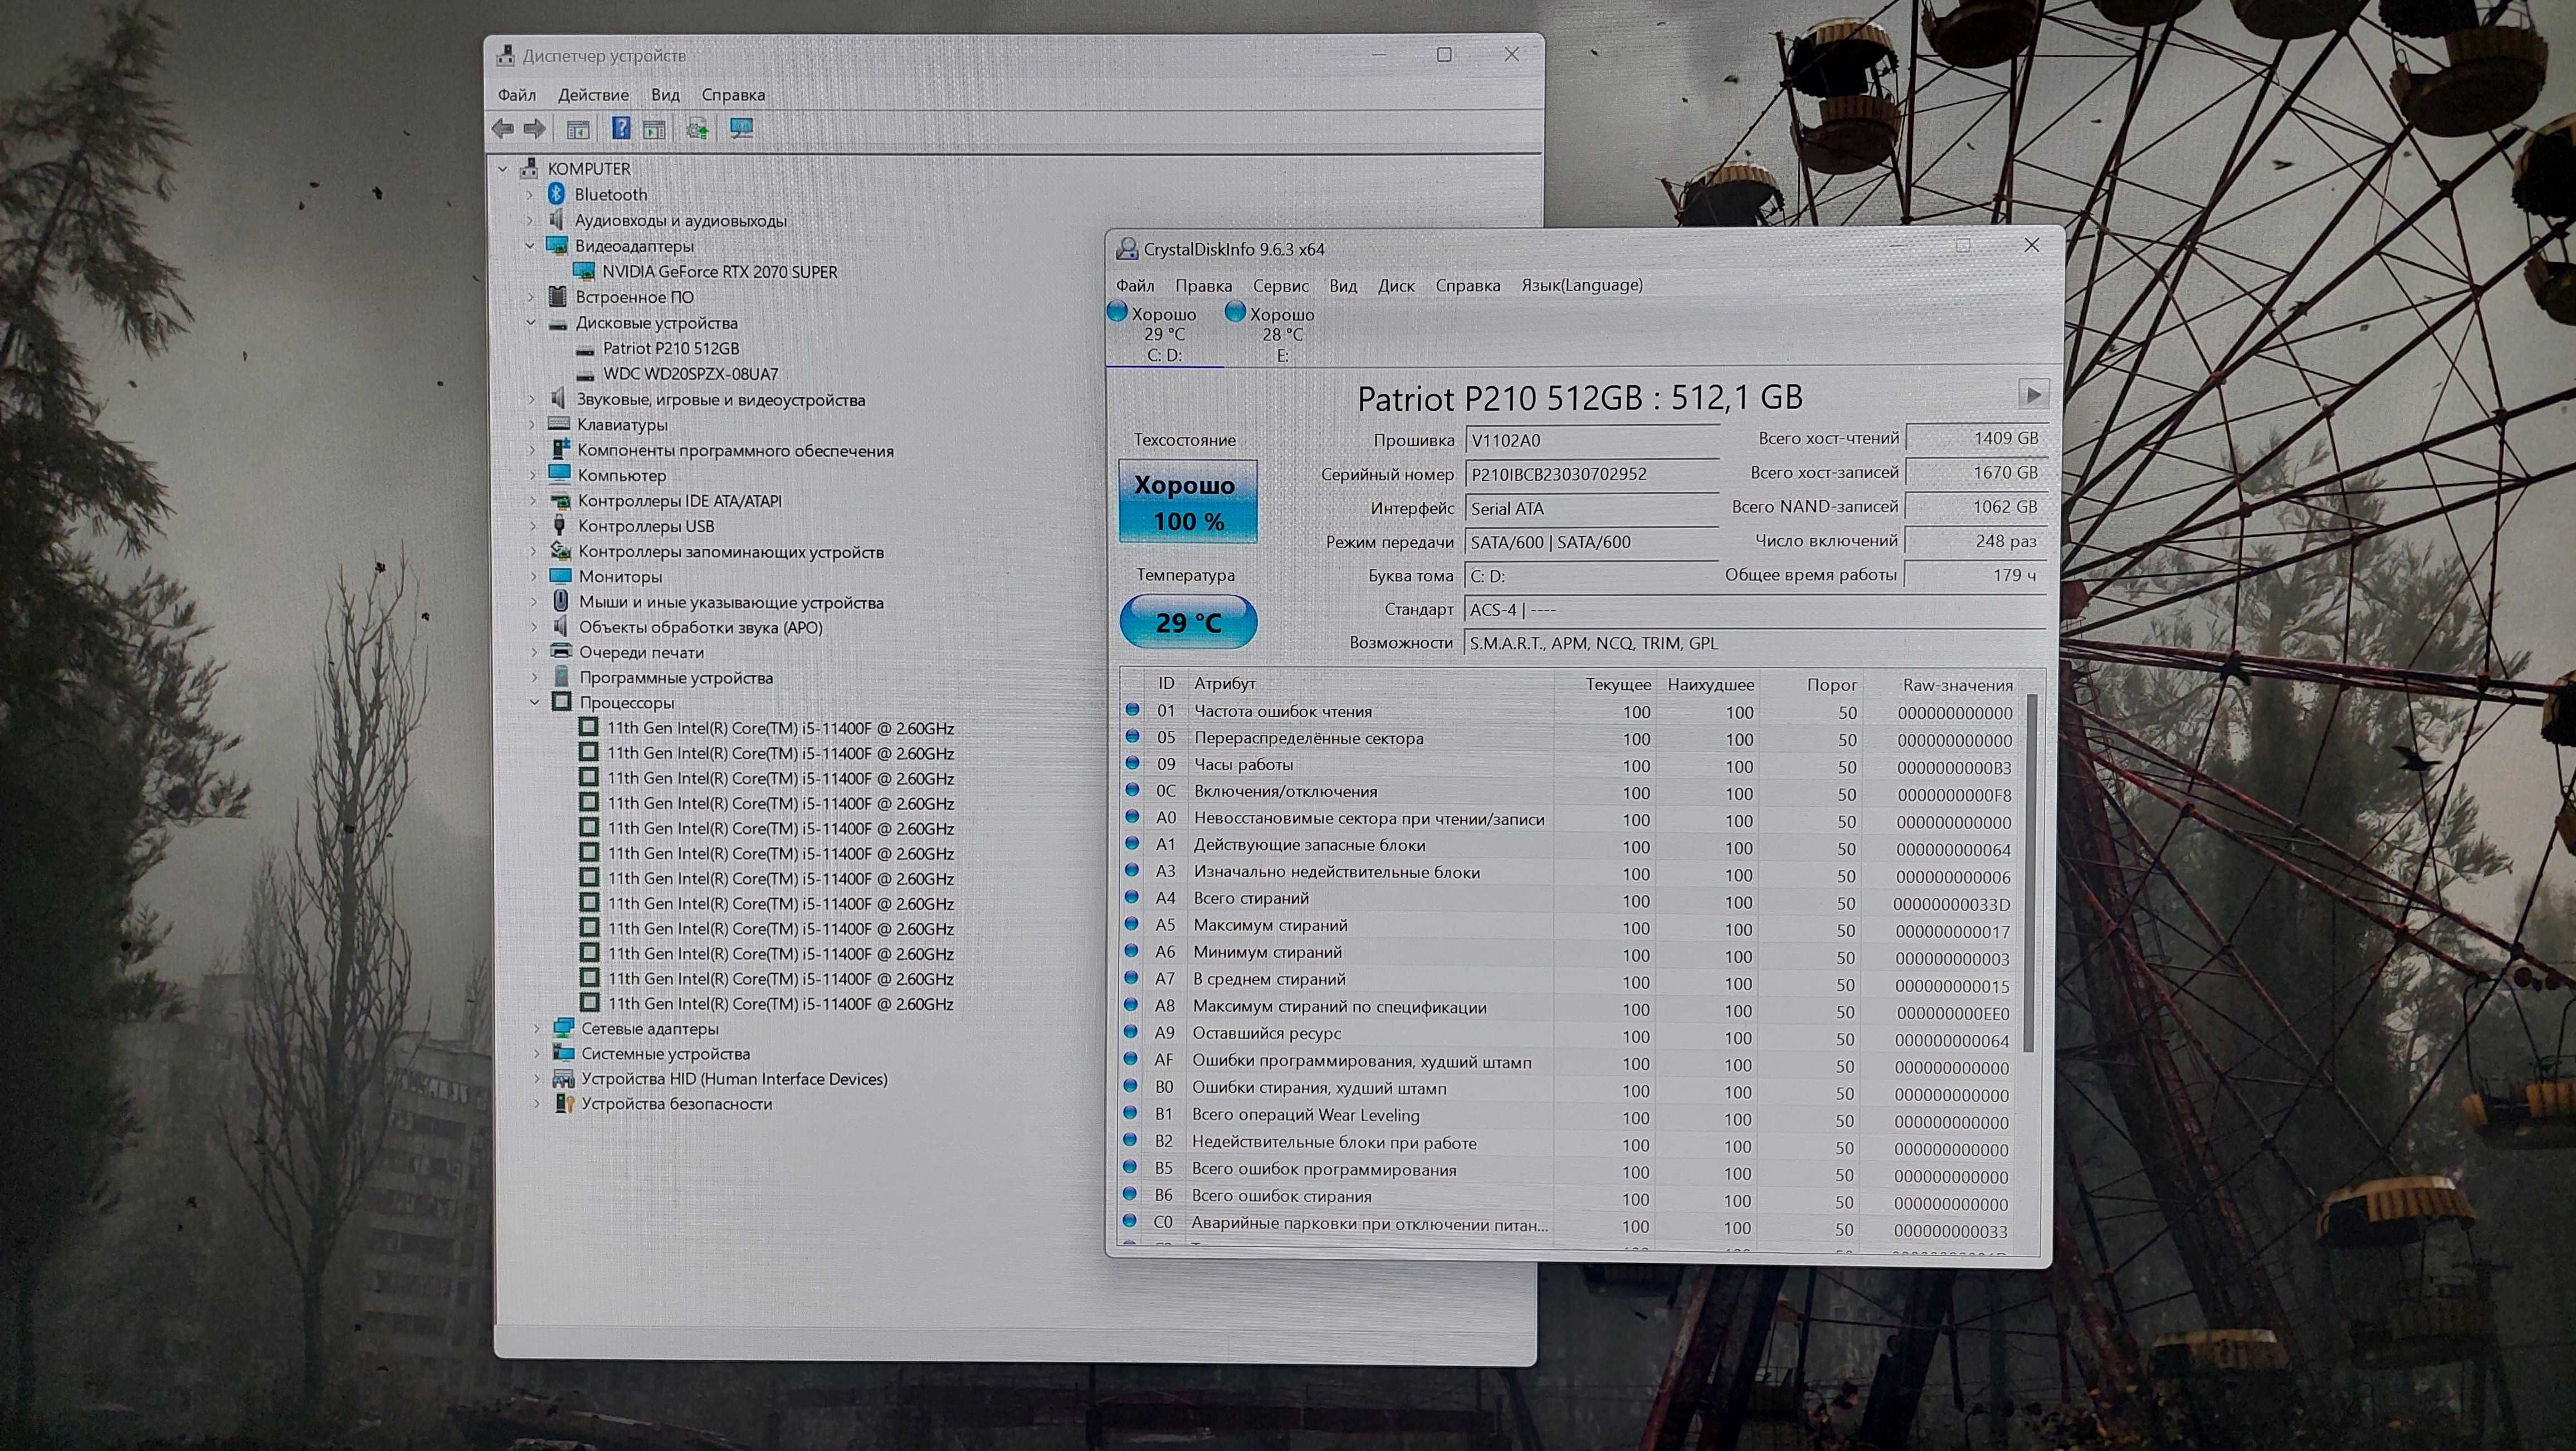Click the status dot of attribute 01 row
The image size is (2576, 1451).
(1132, 709)
